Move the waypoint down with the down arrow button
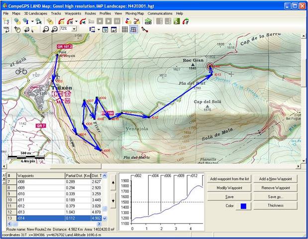The width and height of the screenshot is (308, 239). (113, 201)
